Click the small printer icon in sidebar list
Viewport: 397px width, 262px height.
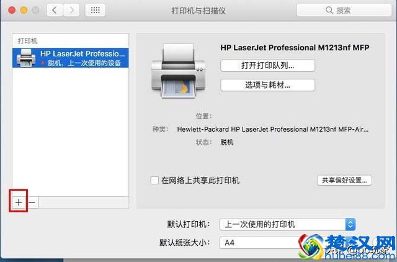click(25, 58)
